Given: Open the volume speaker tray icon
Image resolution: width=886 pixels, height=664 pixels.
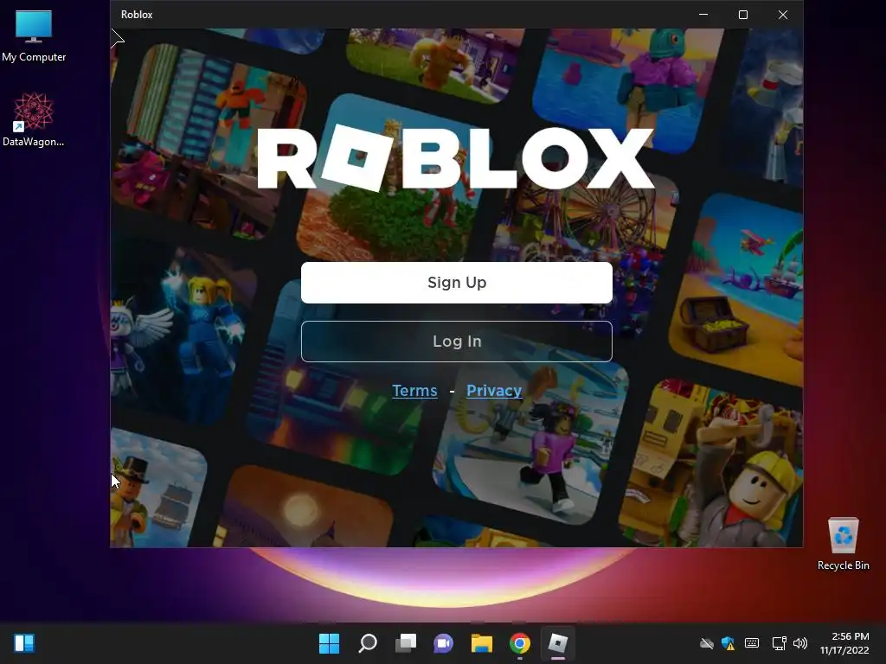Looking at the screenshot, I should point(799,643).
